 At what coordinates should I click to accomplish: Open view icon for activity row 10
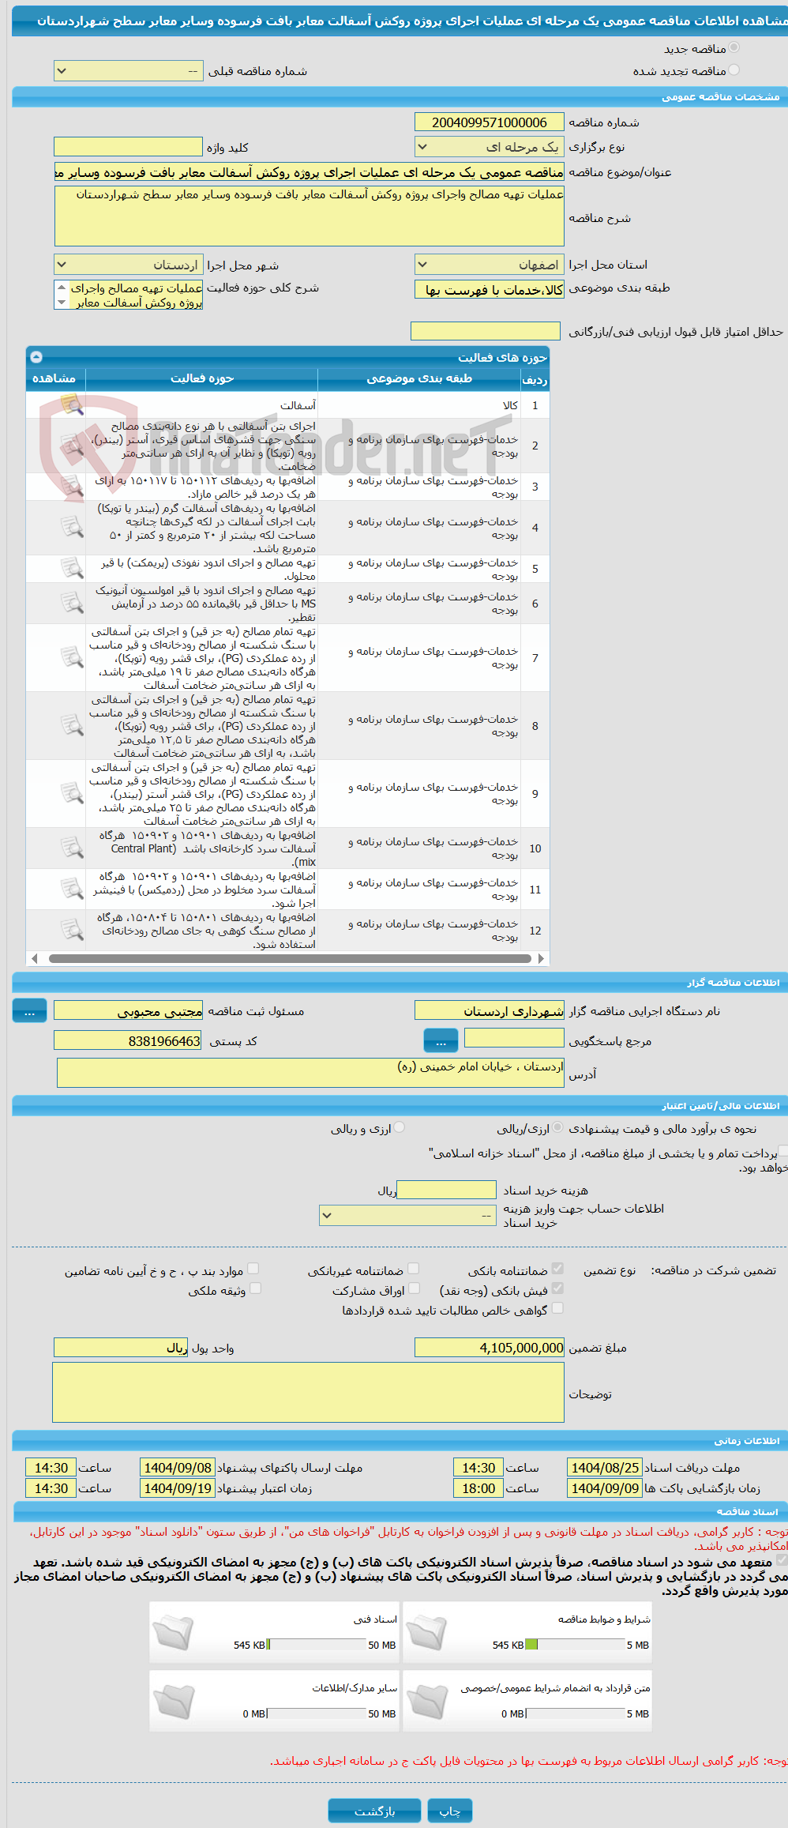click(x=72, y=848)
